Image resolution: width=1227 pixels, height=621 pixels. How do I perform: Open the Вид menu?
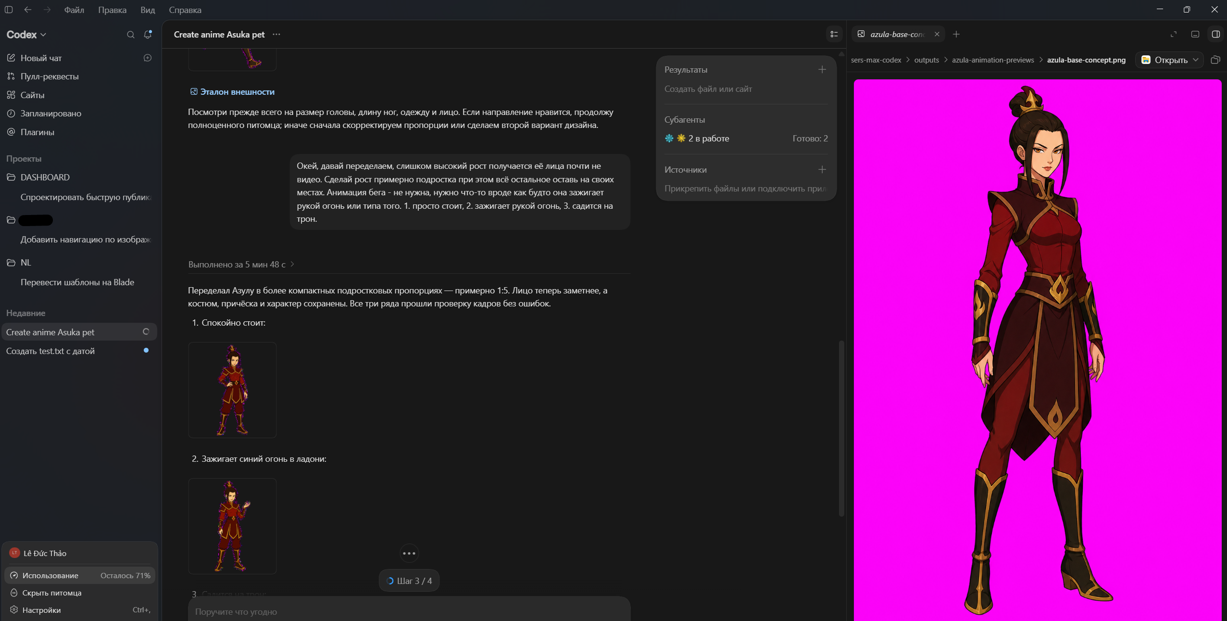click(148, 10)
